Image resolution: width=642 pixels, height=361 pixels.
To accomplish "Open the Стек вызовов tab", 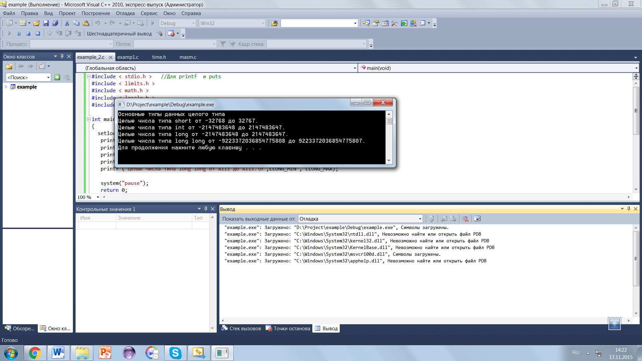I will click(x=241, y=329).
